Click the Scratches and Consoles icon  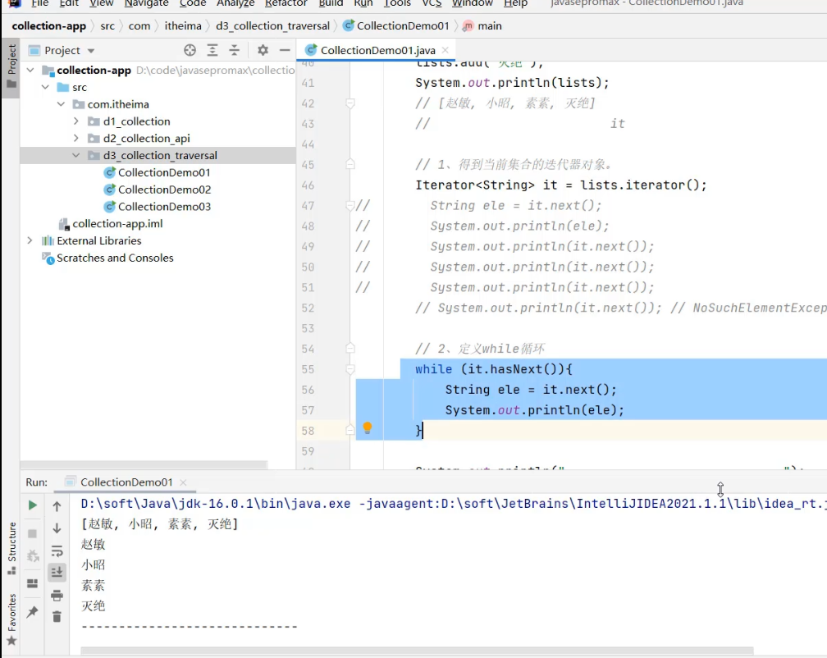click(x=48, y=258)
